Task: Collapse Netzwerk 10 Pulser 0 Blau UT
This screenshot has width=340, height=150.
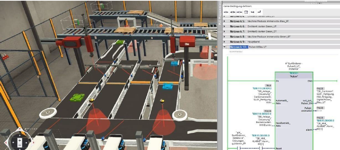Action: (x=224, y=47)
